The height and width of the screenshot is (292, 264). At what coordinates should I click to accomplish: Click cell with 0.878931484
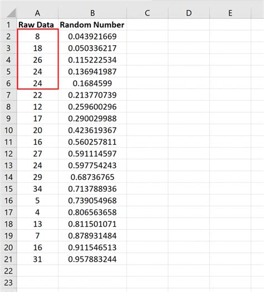[92, 236]
